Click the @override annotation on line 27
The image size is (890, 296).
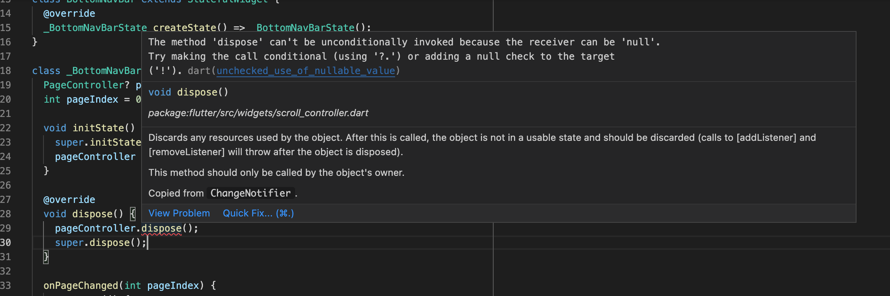point(69,200)
